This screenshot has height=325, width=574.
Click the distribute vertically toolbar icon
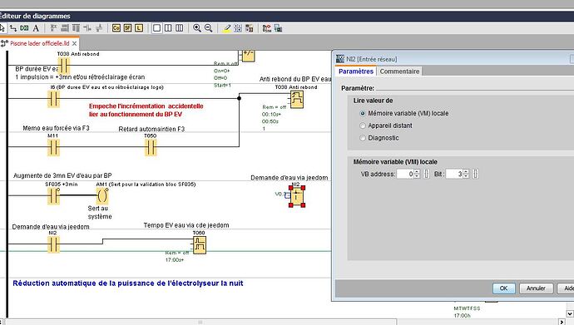(99, 28)
